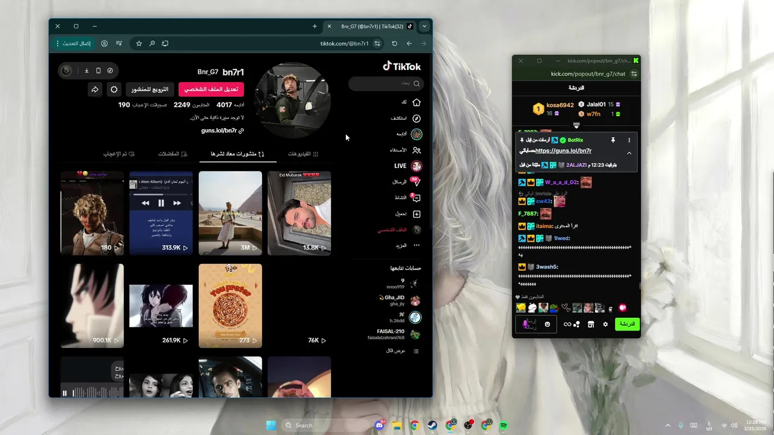774x435 pixels.
Task: Collapse the pinned message chevron in Kick chat
Action: tap(629, 153)
